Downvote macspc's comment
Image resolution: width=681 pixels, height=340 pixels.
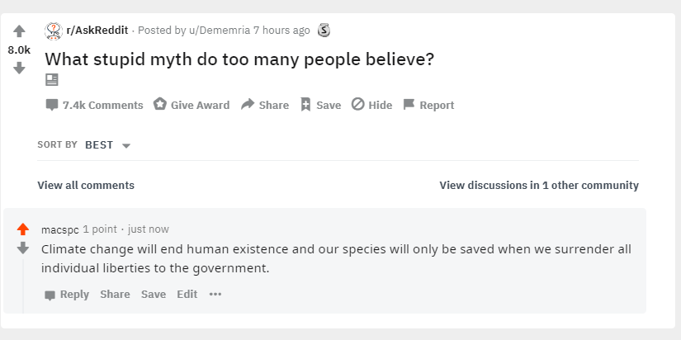(x=23, y=248)
